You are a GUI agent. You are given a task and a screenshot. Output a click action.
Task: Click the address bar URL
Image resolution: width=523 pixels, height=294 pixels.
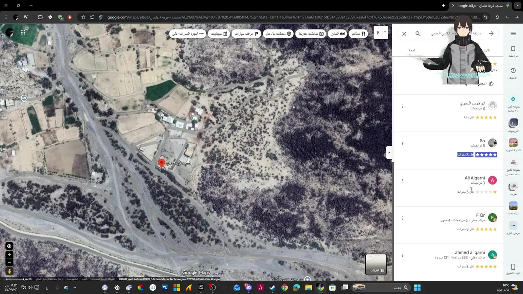(x=294, y=17)
